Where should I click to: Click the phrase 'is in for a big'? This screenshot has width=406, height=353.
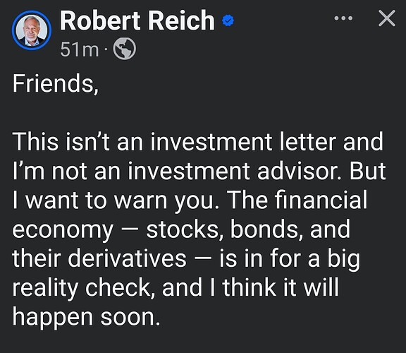(x=290, y=259)
